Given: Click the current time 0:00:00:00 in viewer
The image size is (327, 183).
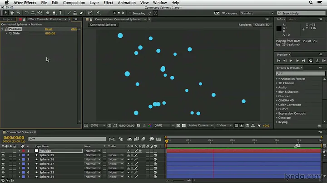Looking at the screenshot, I should tap(127, 125).
